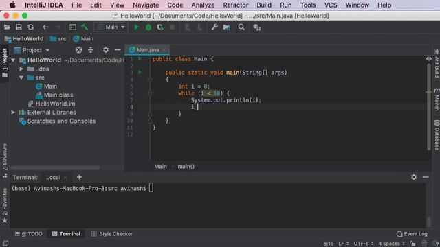Open the Apple menu

pos(12,5)
